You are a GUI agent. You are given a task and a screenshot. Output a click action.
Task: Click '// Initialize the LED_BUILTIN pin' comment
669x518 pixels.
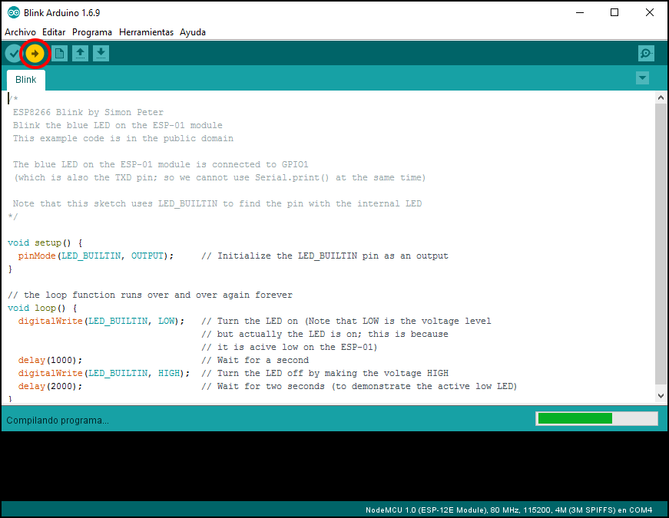[325, 256]
